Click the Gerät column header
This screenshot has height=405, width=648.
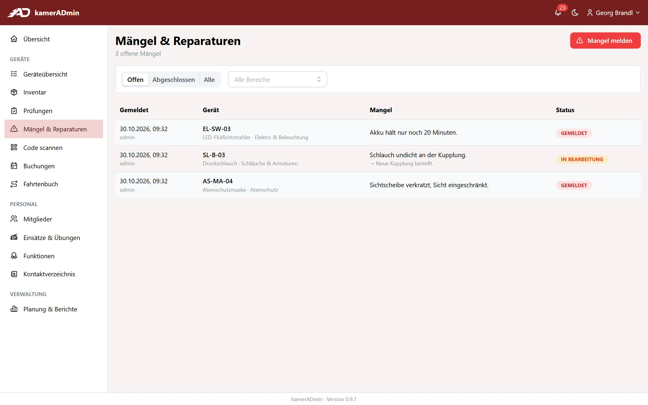point(211,110)
